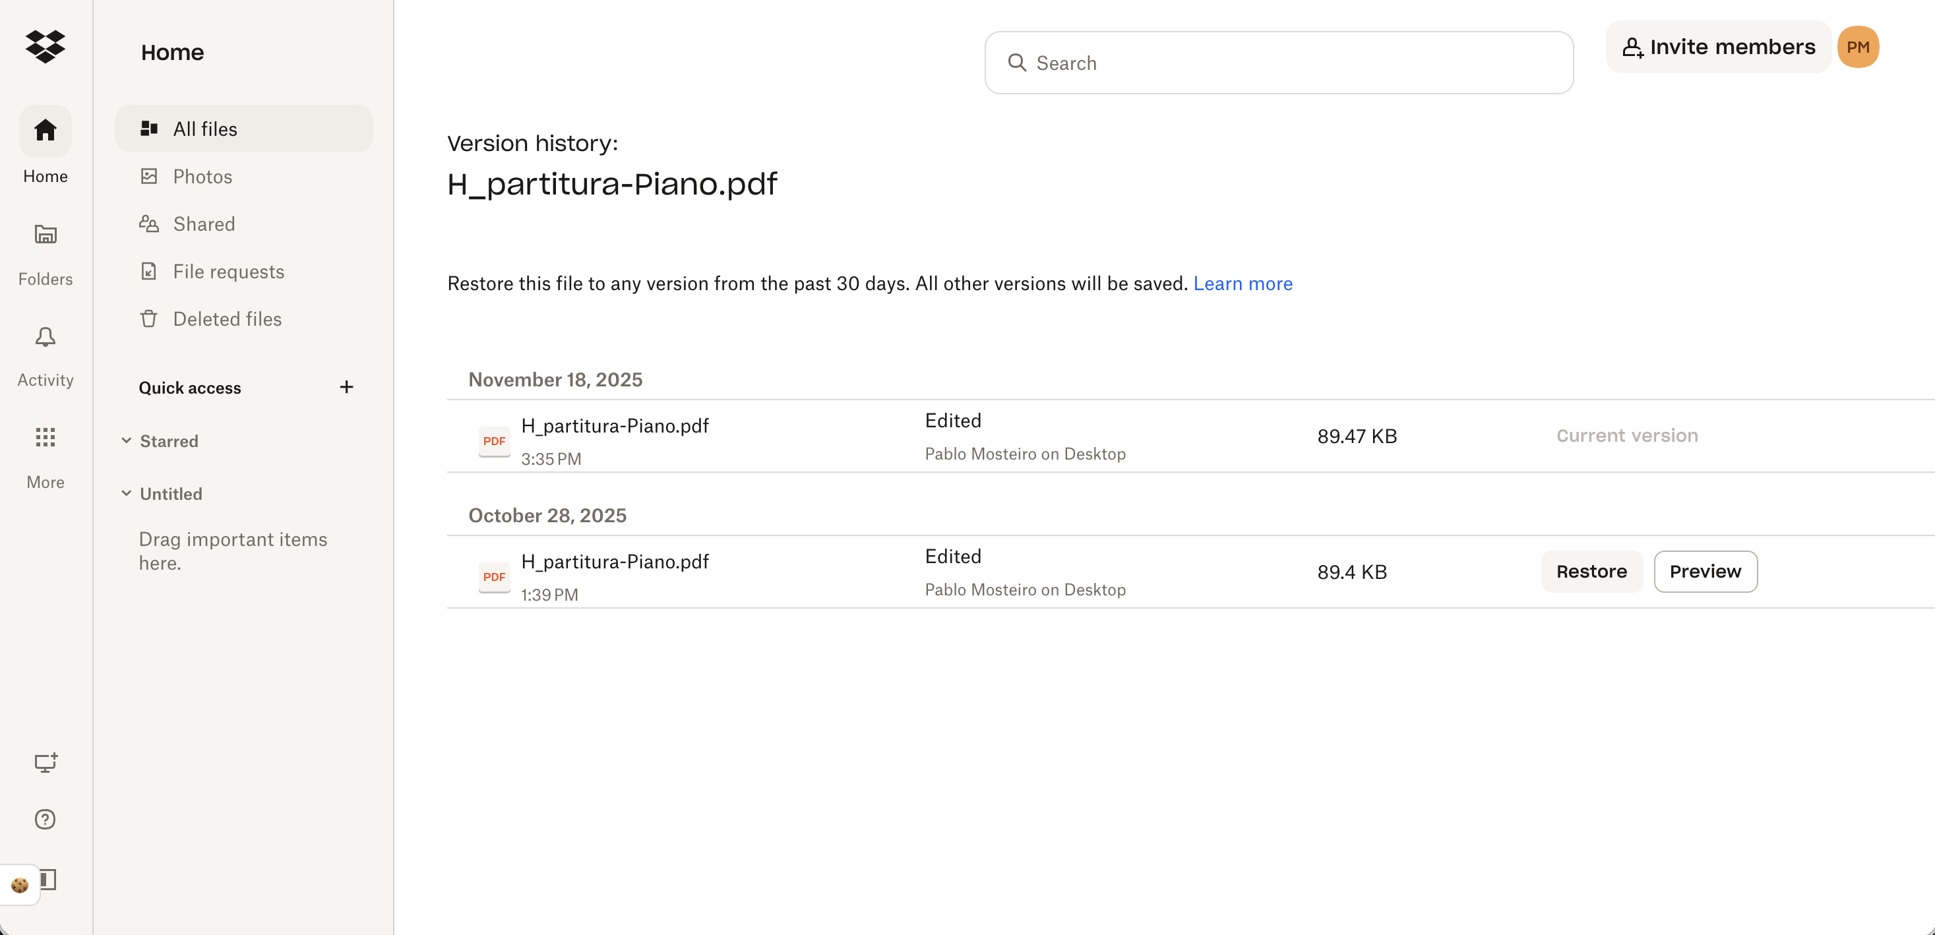The image size is (1935, 935).
Task: Click the Dropbox logo icon
Action: coord(45,47)
